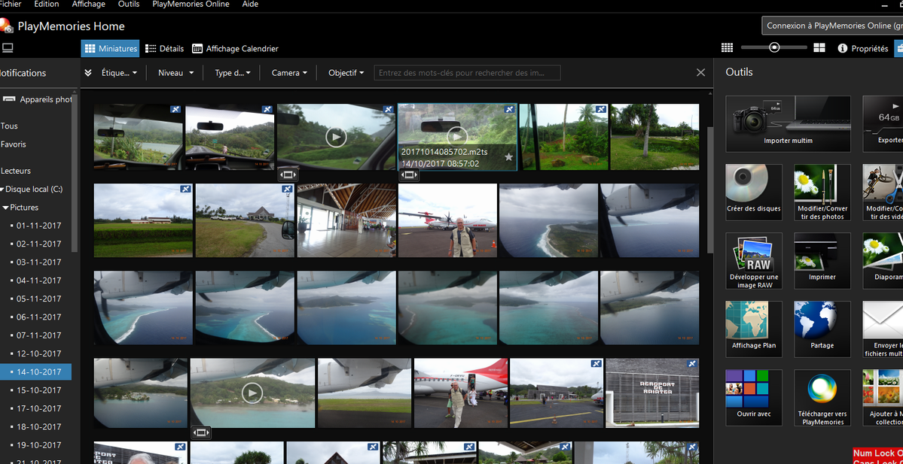Collapse the Pictures folder tree
The height and width of the screenshot is (464, 903).
coord(5,208)
